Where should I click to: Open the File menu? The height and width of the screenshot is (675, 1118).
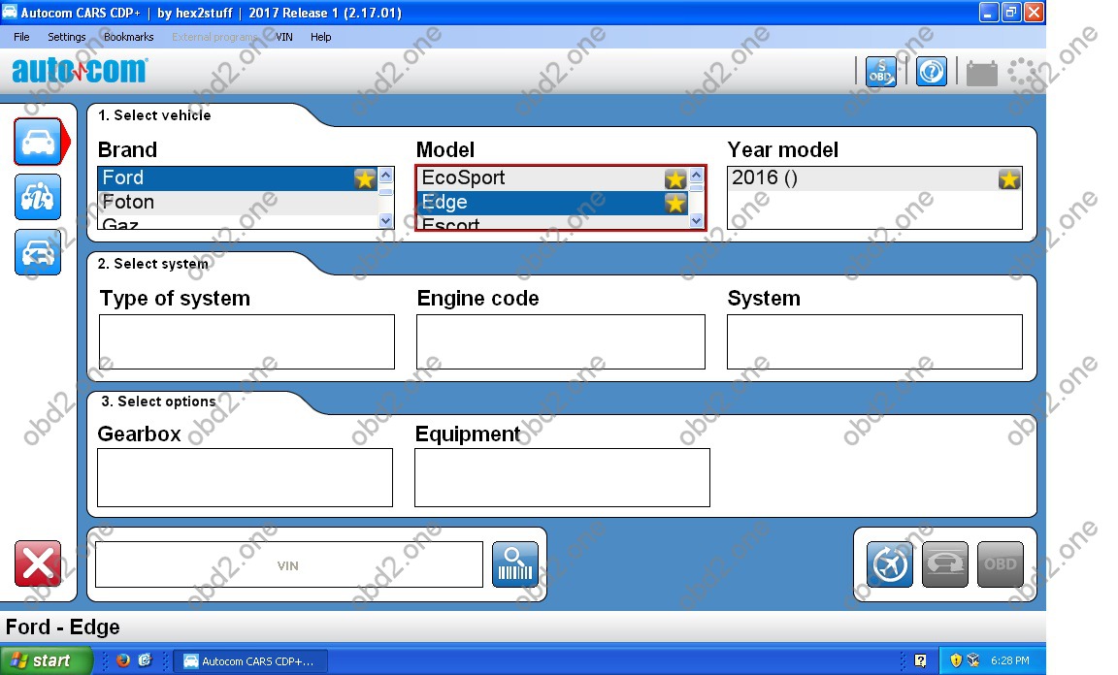(x=21, y=37)
